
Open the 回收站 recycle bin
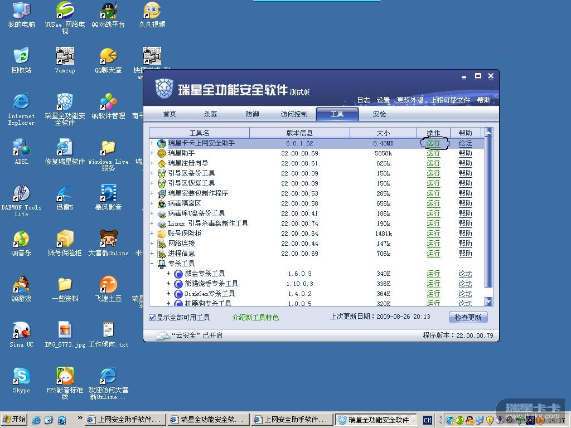click(x=21, y=60)
